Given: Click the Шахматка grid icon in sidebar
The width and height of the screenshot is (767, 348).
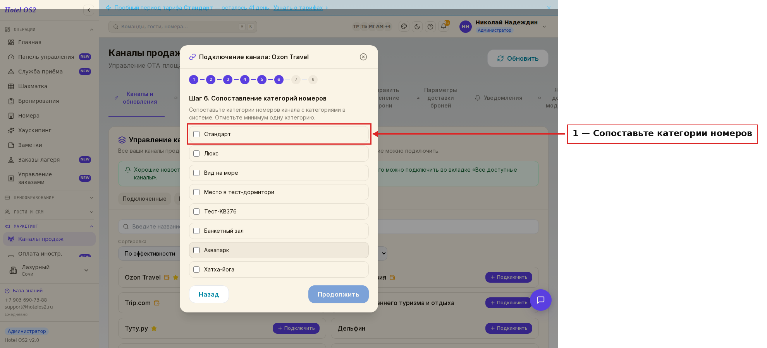Looking at the screenshot, I should coord(11,86).
